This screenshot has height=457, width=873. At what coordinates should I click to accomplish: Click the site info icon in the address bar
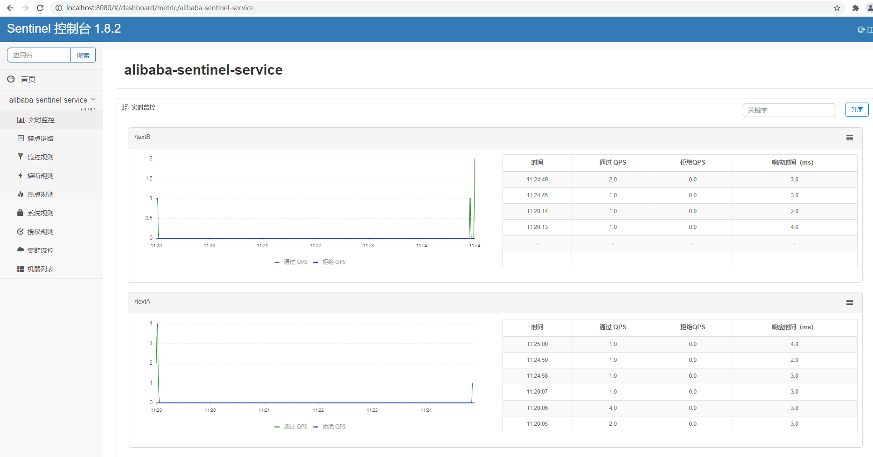tap(59, 8)
